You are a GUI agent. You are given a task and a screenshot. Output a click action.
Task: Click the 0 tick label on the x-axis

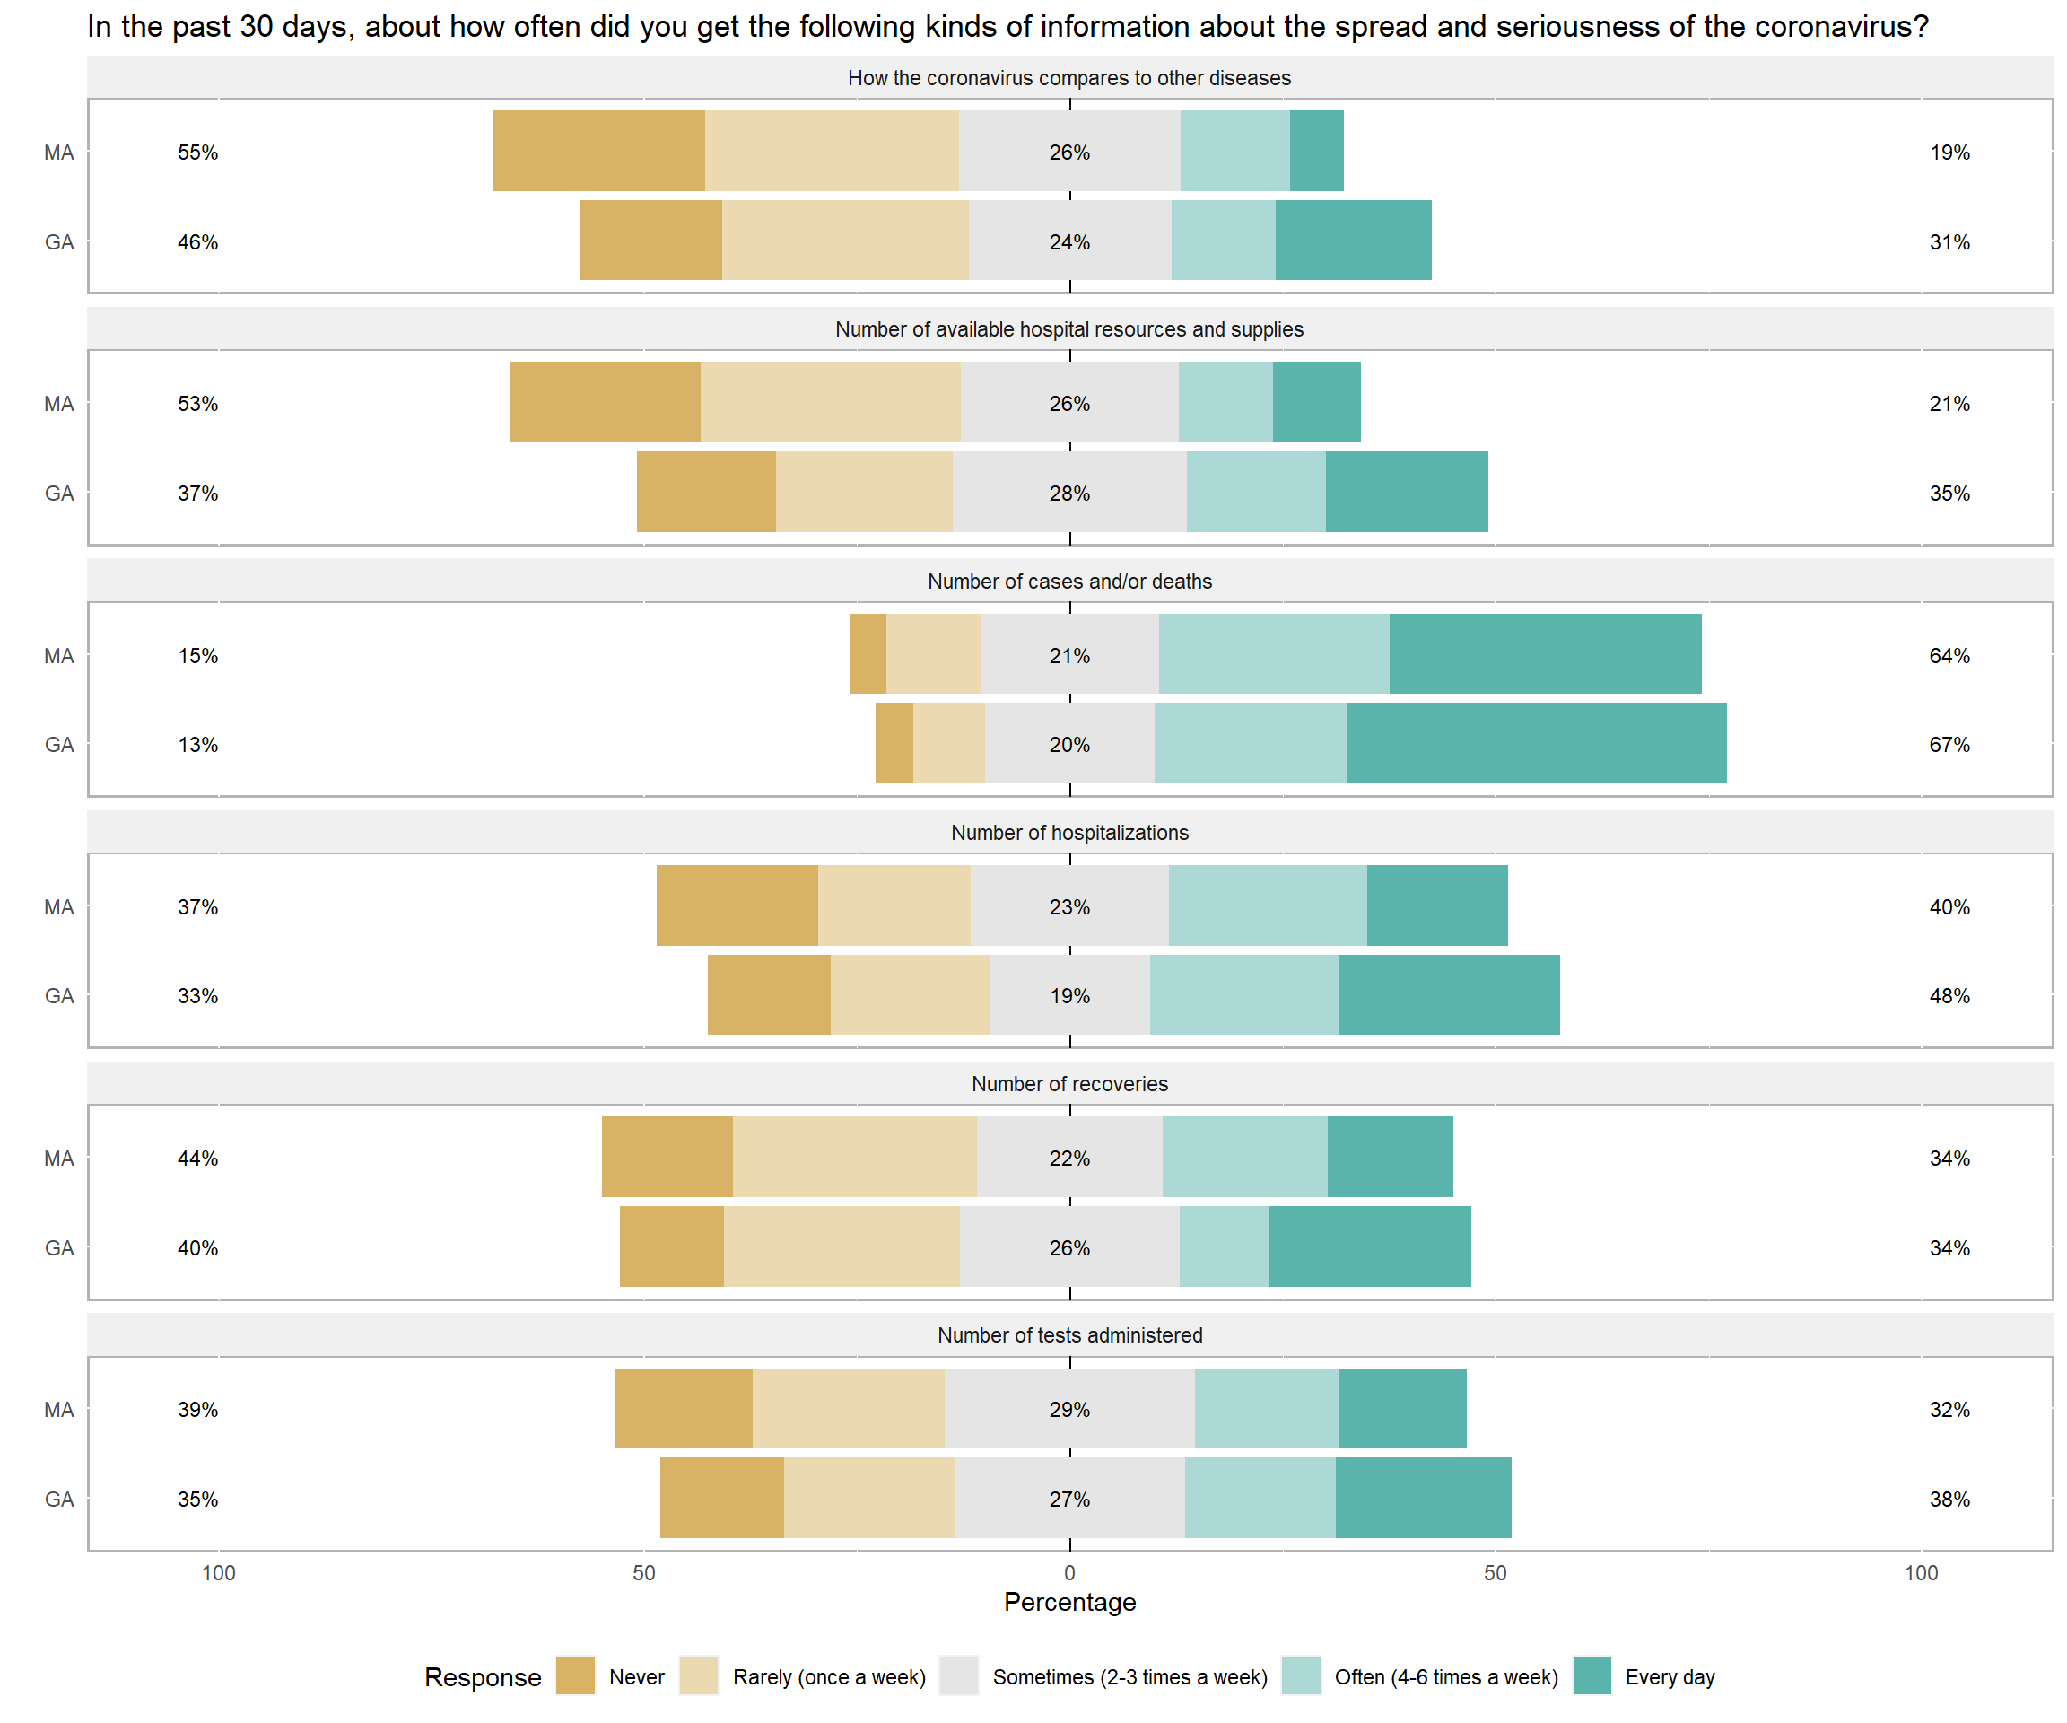(1068, 1573)
